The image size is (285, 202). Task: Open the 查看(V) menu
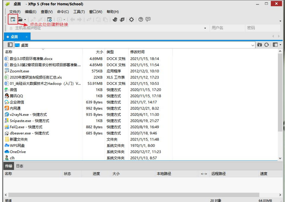coord(47,12)
